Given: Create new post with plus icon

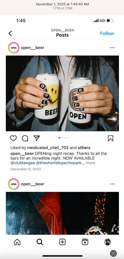Looking at the screenshot, I should [x=62, y=242].
